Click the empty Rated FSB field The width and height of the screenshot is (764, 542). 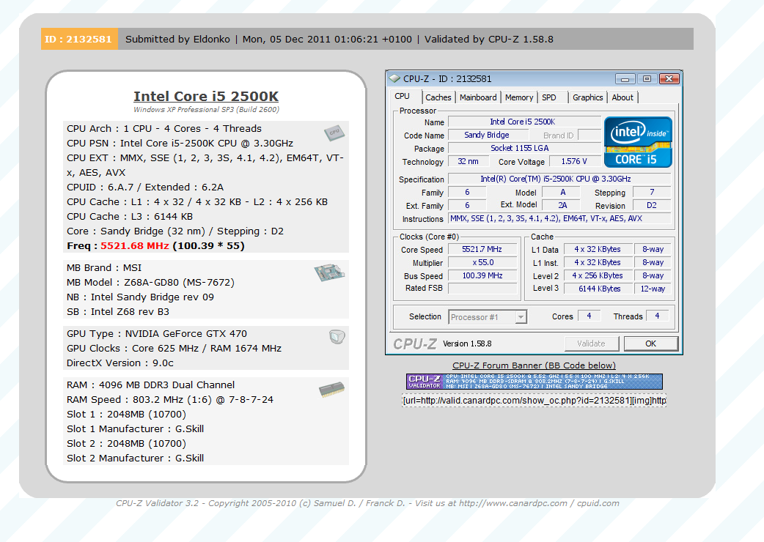click(x=482, y=288)
